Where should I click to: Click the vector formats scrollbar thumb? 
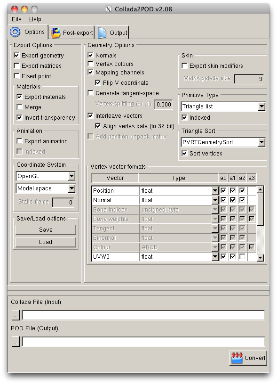[260, 209]
